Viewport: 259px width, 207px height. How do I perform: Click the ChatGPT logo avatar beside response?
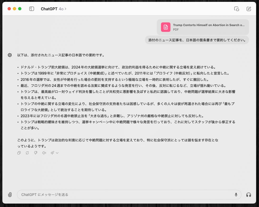click(x=10, y=55)
